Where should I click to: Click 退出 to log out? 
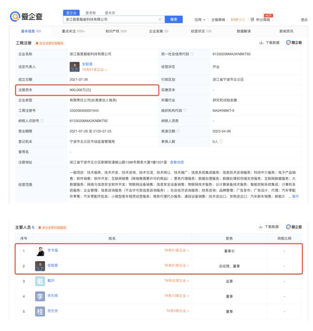tap(304, 20)
